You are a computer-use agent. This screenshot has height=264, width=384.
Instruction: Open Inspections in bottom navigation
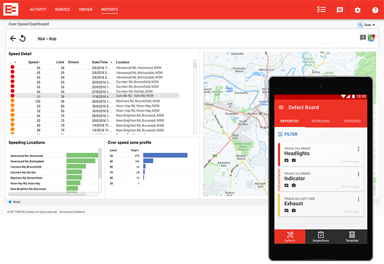click(x=321, y=236)
